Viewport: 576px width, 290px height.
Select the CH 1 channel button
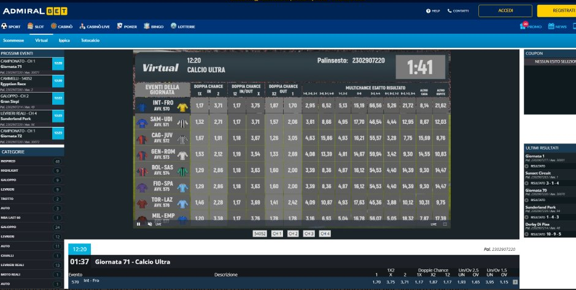(276, 234)
